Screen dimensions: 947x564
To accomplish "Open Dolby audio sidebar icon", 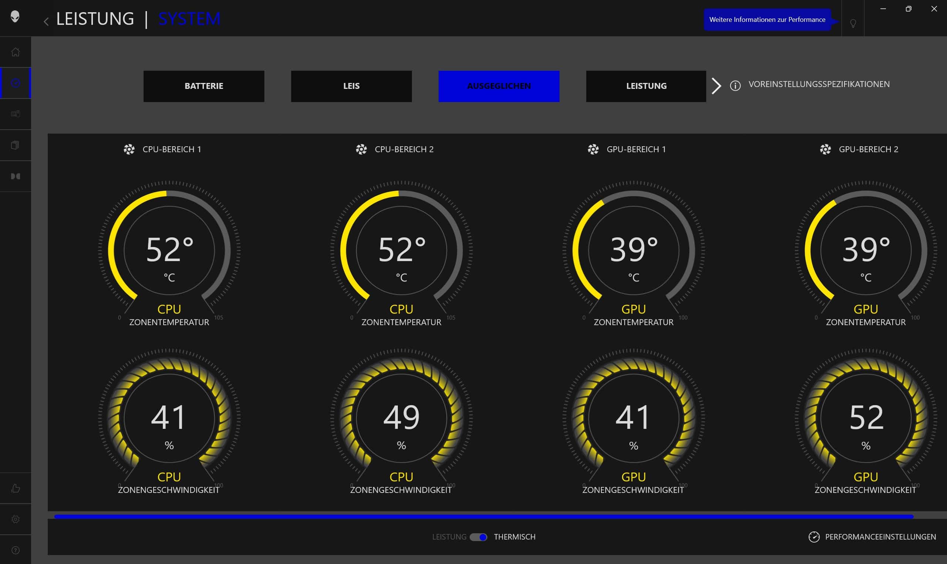I will click(x=15, y=176).
